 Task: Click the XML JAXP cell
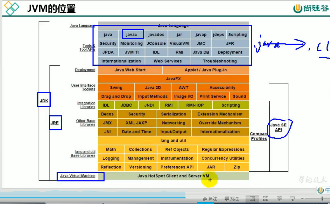click(136, 123)
